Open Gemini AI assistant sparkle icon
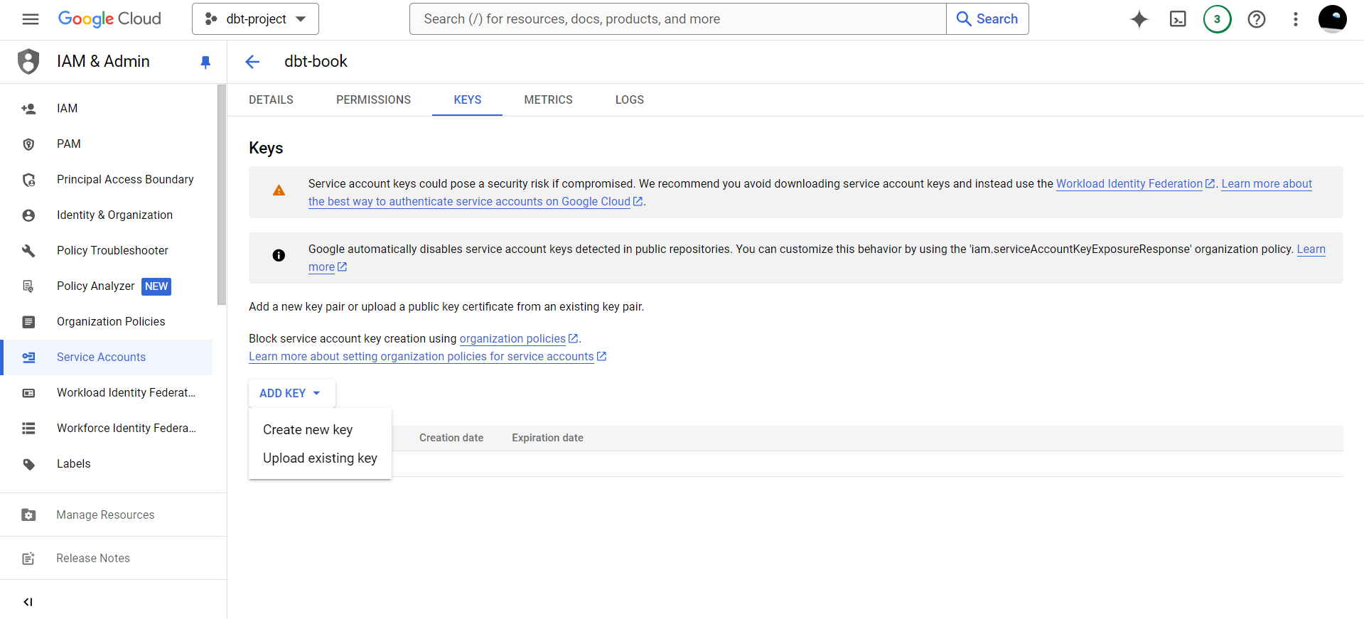This screenshot has width=1364, height=619. click(1139, 19)
